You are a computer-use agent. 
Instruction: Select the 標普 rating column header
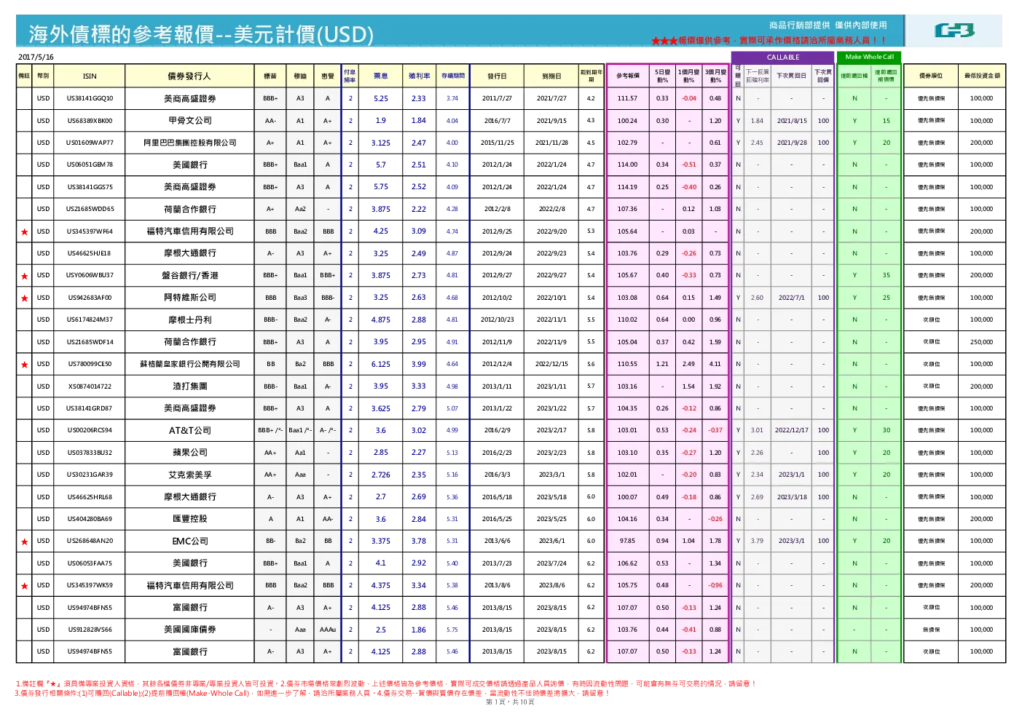point(270,76)
